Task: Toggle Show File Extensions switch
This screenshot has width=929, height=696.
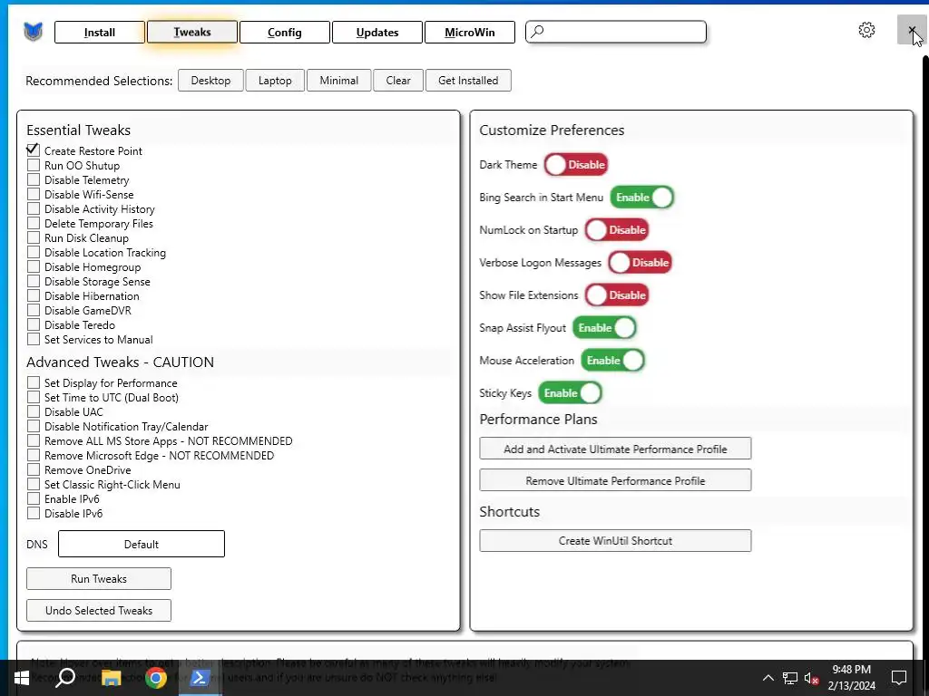Action: point(617,295)
